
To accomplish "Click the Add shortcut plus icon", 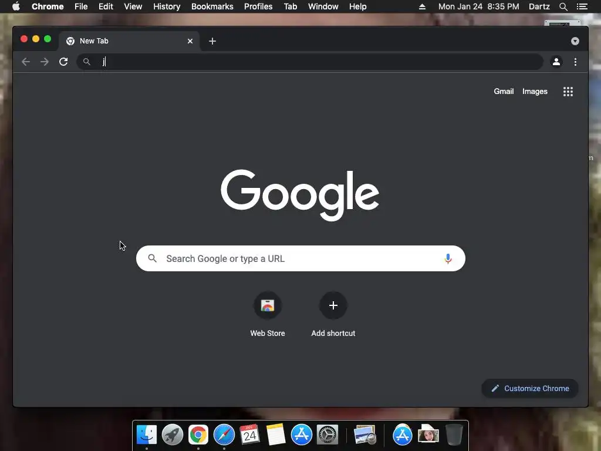I will pos(333,305).
